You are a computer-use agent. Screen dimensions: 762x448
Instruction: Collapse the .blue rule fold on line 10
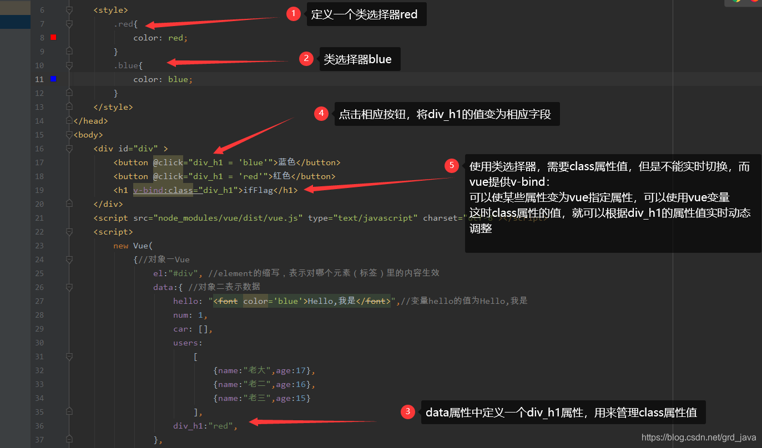click(69, 65)
